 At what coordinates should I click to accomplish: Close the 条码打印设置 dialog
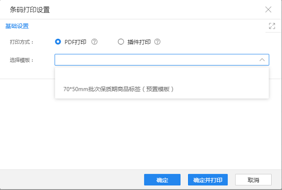coord(268,9)
